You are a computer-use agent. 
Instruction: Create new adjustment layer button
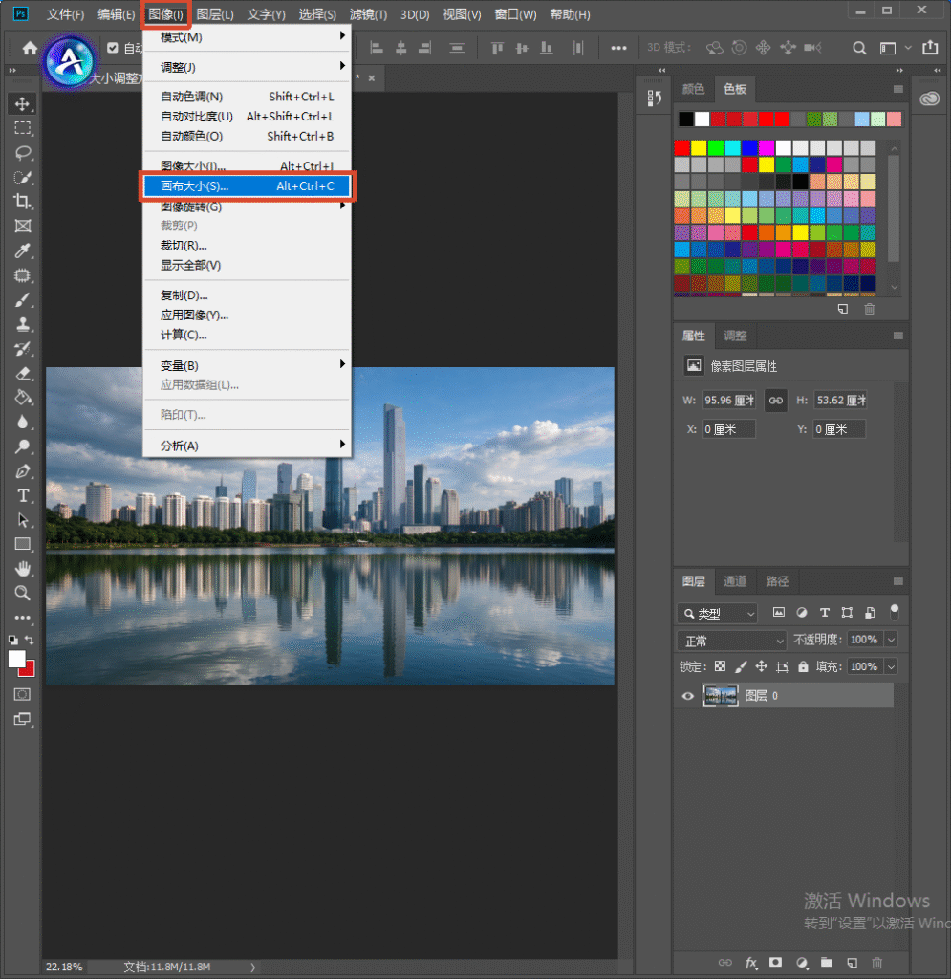click(802, 962)
